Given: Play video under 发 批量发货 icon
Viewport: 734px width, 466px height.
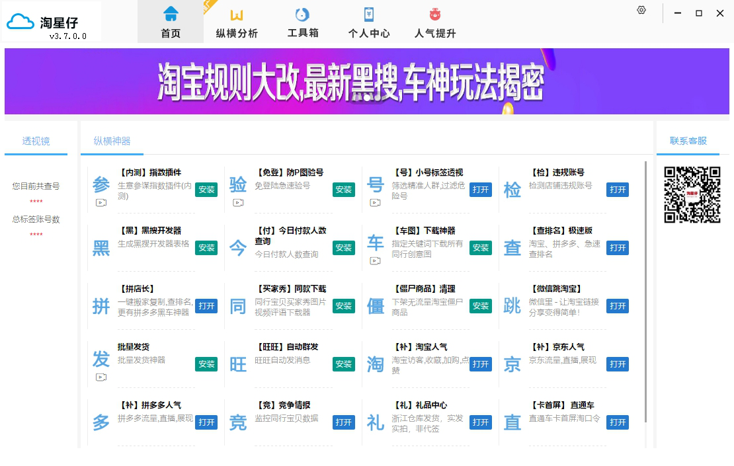Looking at the screenshot, I should 101,377.
